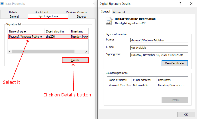Click Not available cell in Countersignatures
The image size is (197, 119).
pyautogui.click(x=141, y=85)
